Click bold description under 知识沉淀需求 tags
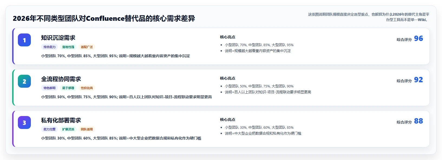442x160 pixels. coord(116,56)
